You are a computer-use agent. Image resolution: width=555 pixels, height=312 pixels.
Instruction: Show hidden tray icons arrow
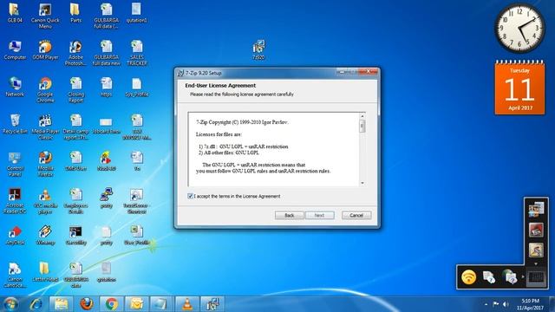tap(486, 304)
